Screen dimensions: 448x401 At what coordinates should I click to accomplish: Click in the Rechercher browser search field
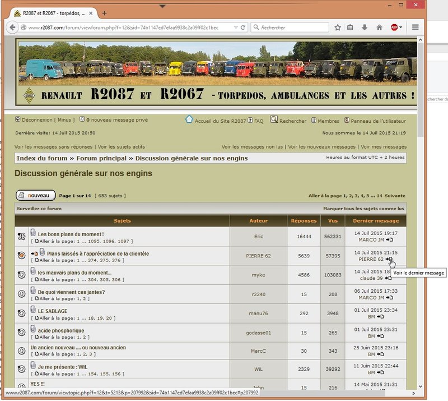click(291, 27)
